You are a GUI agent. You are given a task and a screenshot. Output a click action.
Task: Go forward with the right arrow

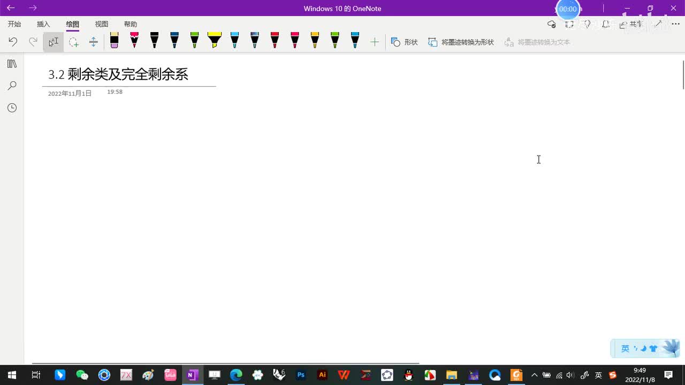(33, 8)
